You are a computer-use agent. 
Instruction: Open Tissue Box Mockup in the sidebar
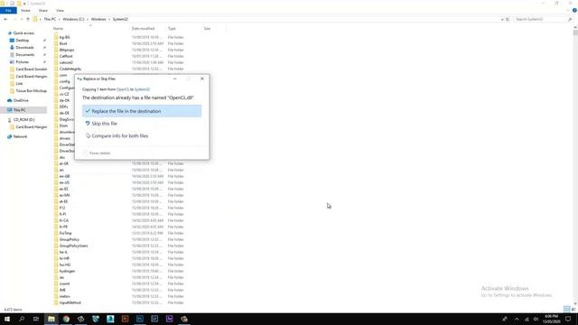31,90
